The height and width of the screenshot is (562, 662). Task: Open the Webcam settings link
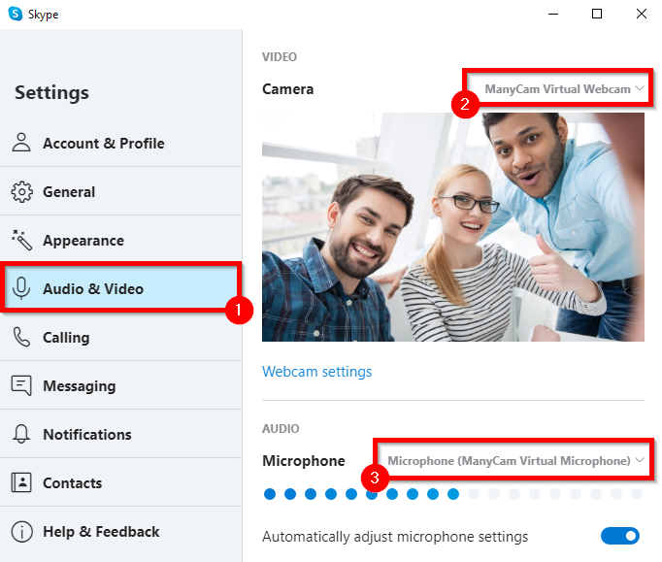[316, 371]
